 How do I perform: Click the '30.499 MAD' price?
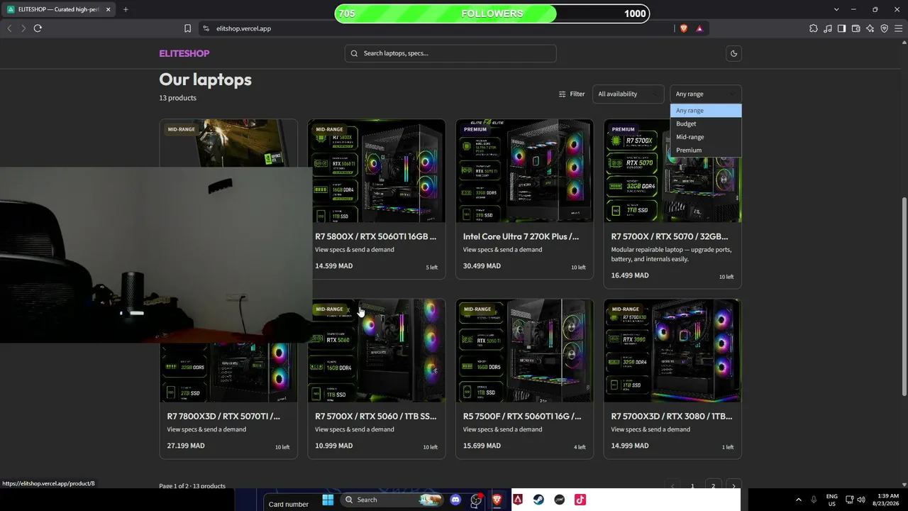coord(482,266)
